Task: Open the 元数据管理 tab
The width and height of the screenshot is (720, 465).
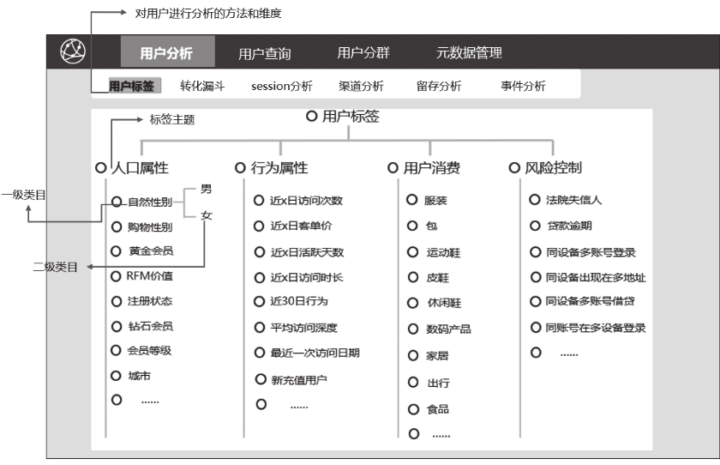Action: tap(469, 53)
